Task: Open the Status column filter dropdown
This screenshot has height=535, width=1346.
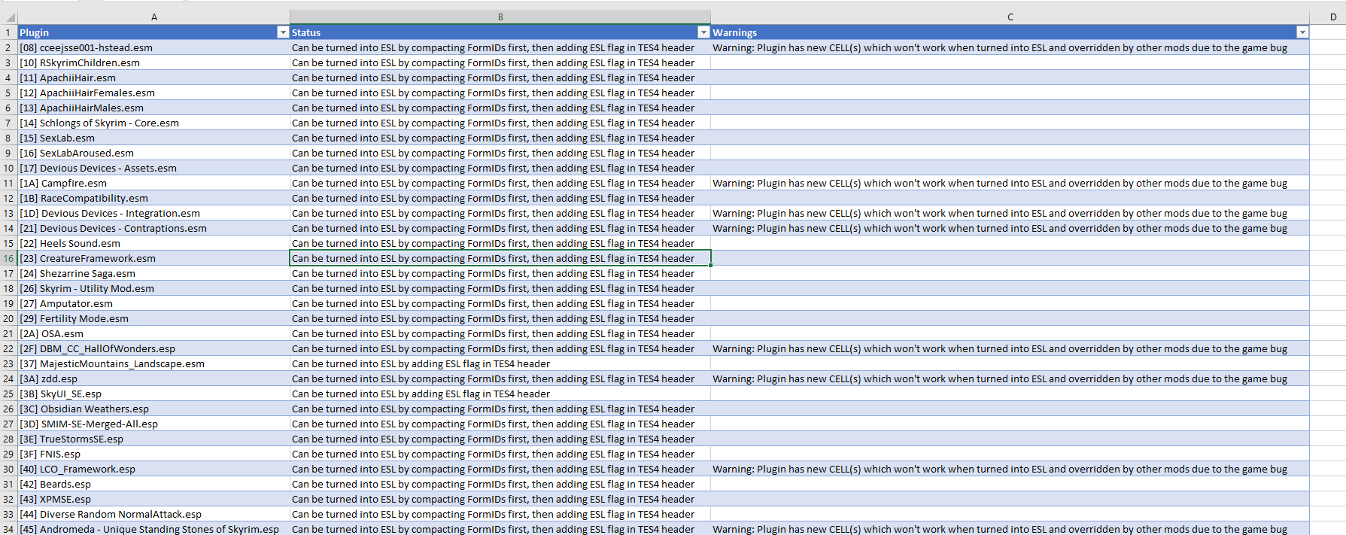Action: 703,32
